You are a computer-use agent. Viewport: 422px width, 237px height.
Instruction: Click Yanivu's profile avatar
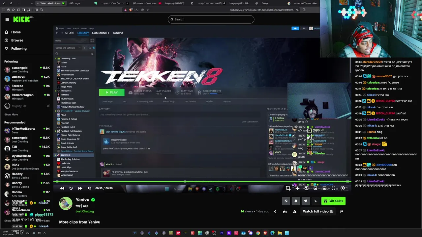pyautogui.click(x=66, y=203)
